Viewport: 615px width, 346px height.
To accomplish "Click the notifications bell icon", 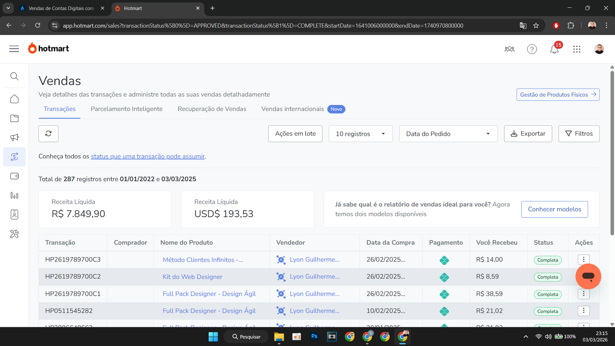I will click(554, 49).
